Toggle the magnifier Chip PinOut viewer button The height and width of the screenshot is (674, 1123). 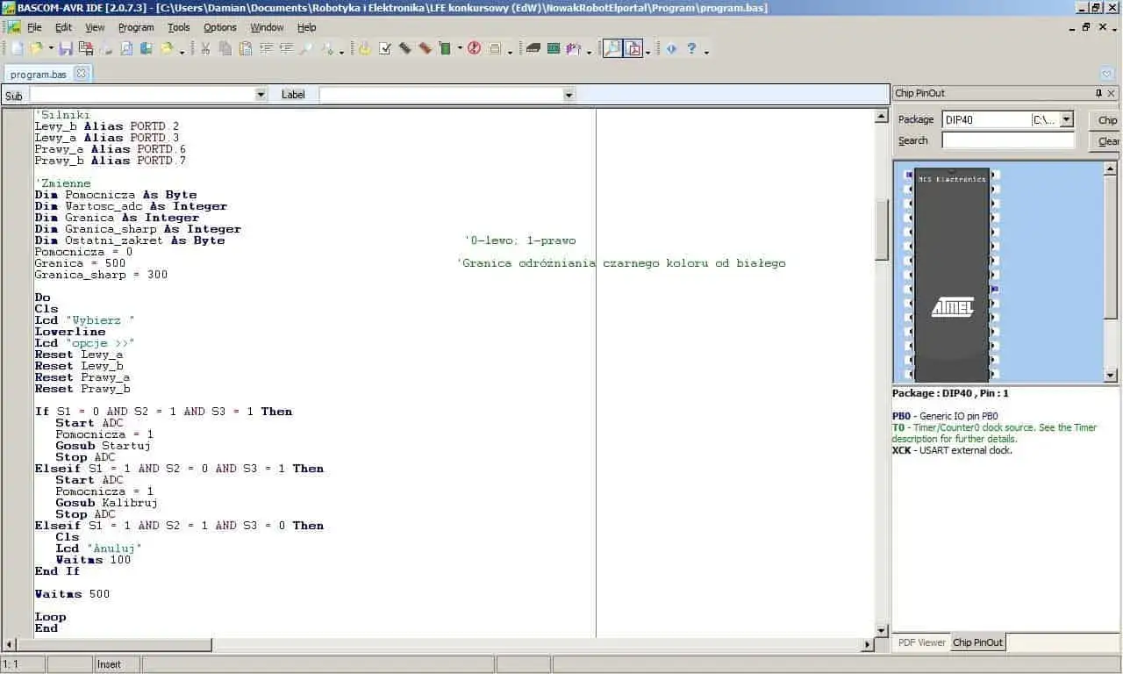point(612,49)
